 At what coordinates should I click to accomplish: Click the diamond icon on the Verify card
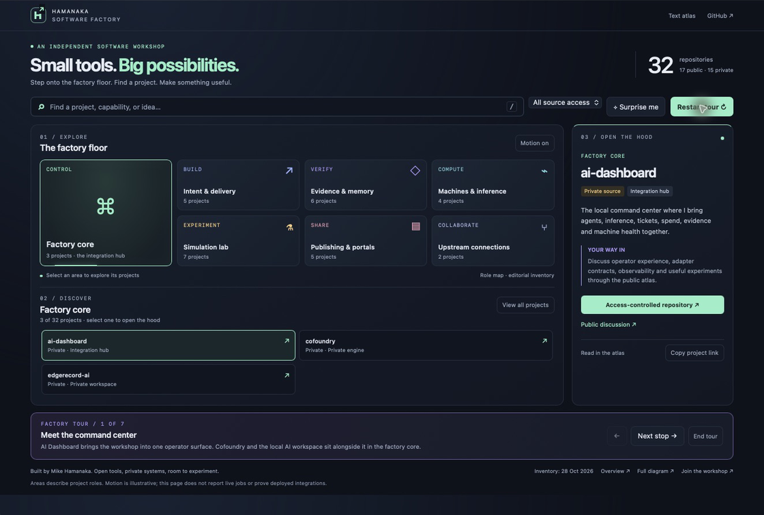coord(415,170)
